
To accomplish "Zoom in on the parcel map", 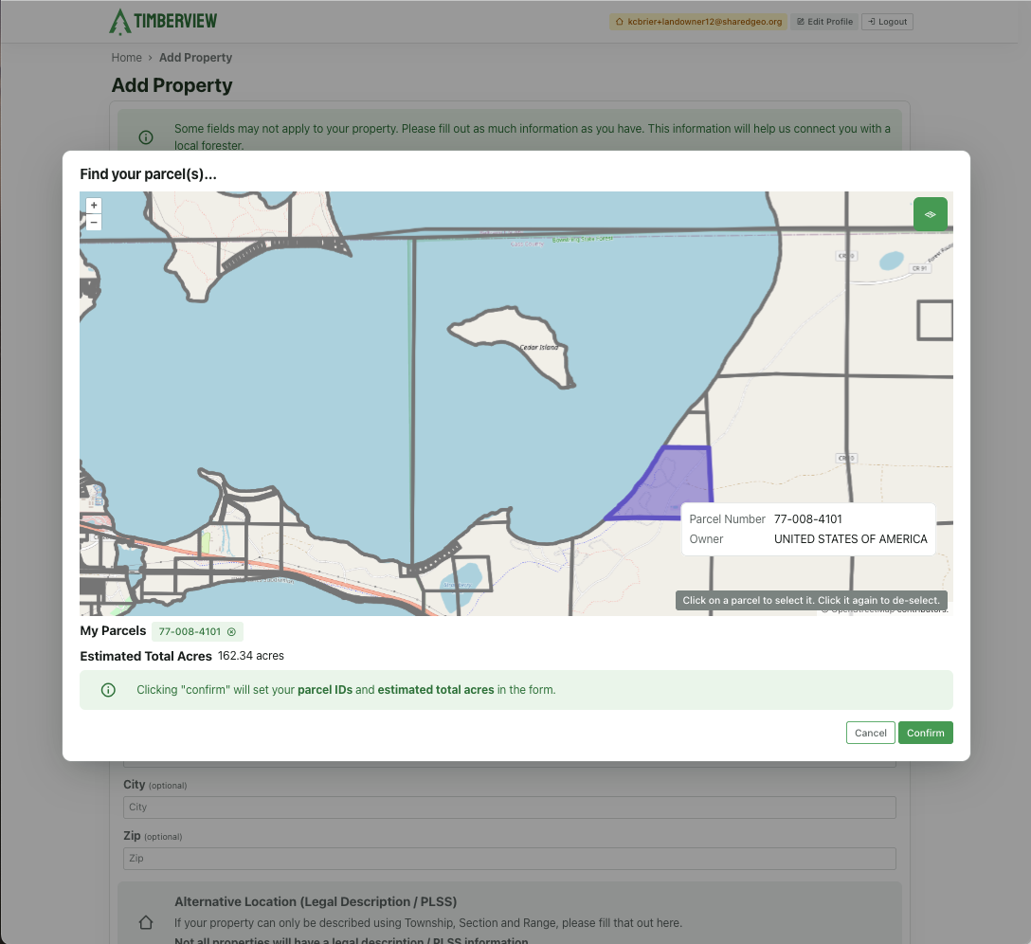I will pos(94,206).
